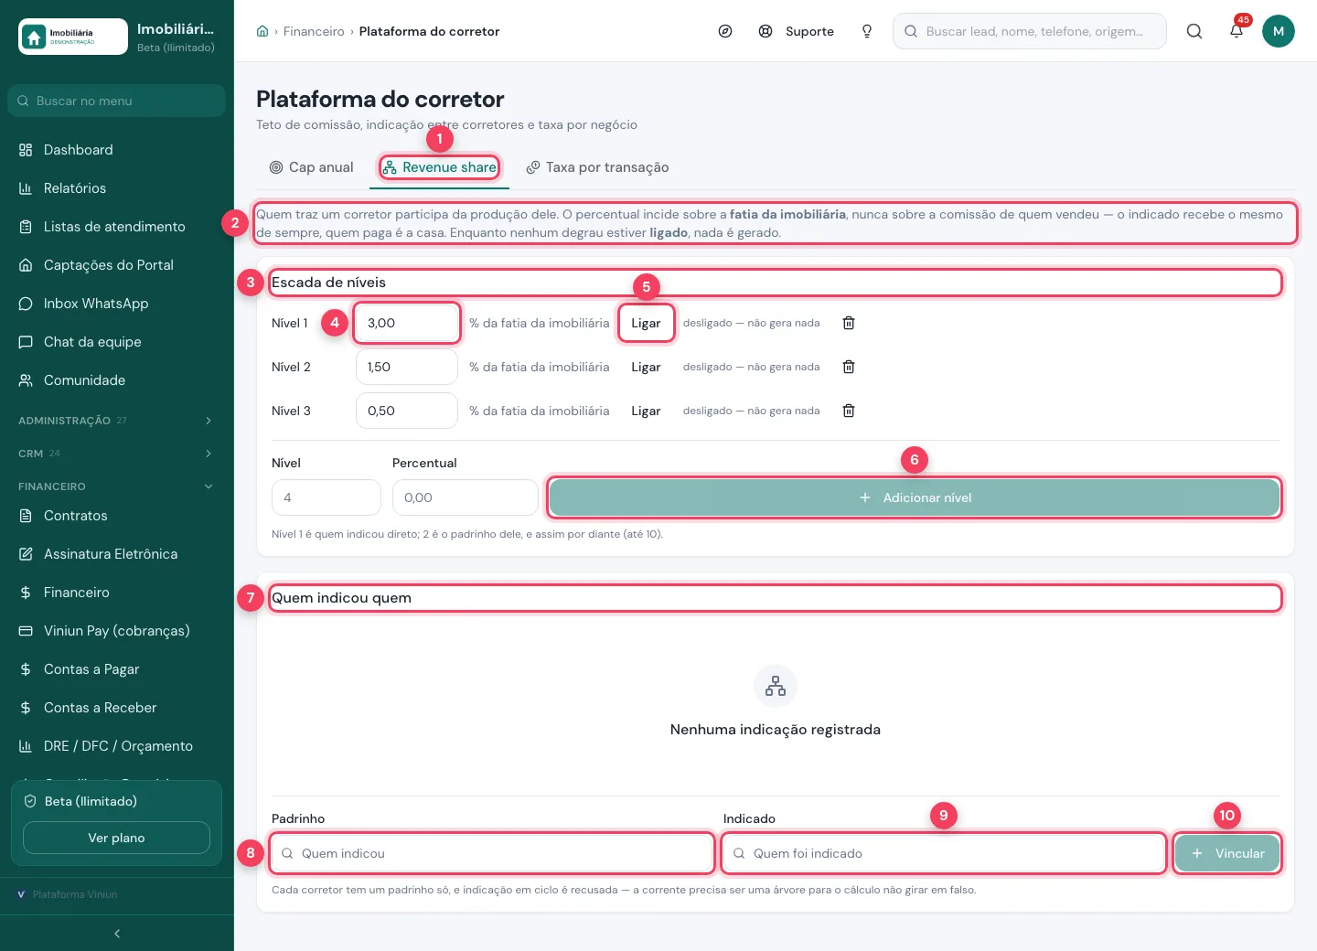This screenshot has width=1317, height=951.
Task: Click the Ver plano button
Action: coord(116,838)
